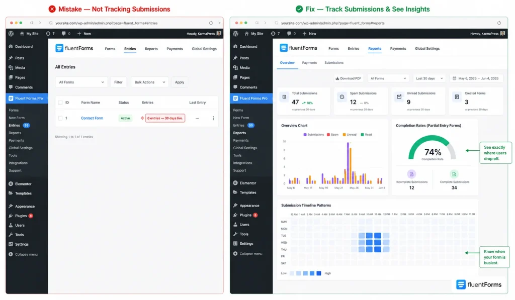Open the Last 30 days dropdown
The width and height of the screenshot is (515, 300).
430,78
